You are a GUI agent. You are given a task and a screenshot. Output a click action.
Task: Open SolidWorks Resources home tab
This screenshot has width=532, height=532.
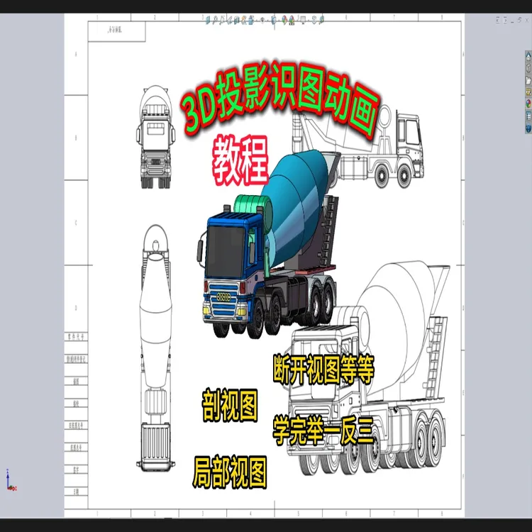click(528, 56)
